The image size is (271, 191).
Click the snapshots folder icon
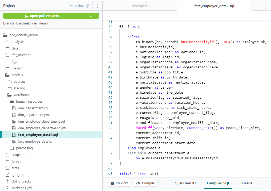click(7, 155)
